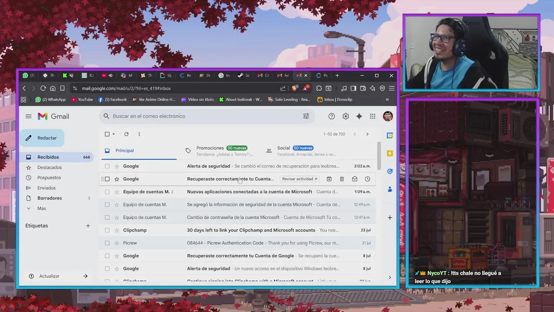Image resolution: width=554 pixels, height=312 pixels.
Task: Open Google Contacts side panel
Action: [x=390, y=189]
